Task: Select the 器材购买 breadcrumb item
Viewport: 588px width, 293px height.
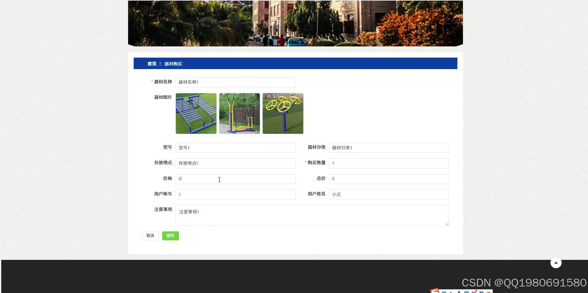Action: [173, 64]
